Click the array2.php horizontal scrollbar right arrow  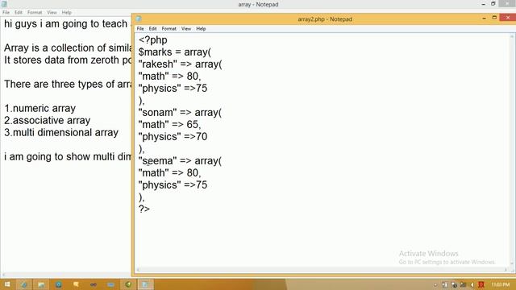(x=506, y=270)
